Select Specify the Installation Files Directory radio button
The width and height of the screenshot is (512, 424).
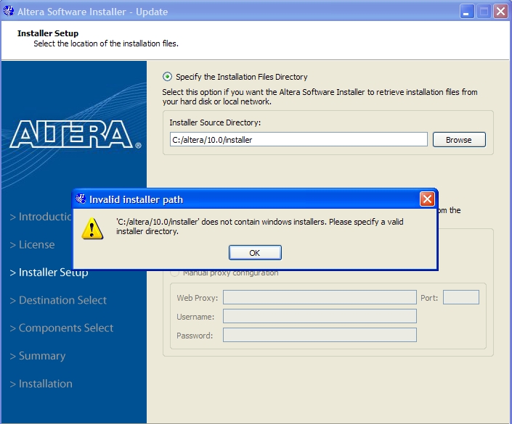[x=167, y=77]
